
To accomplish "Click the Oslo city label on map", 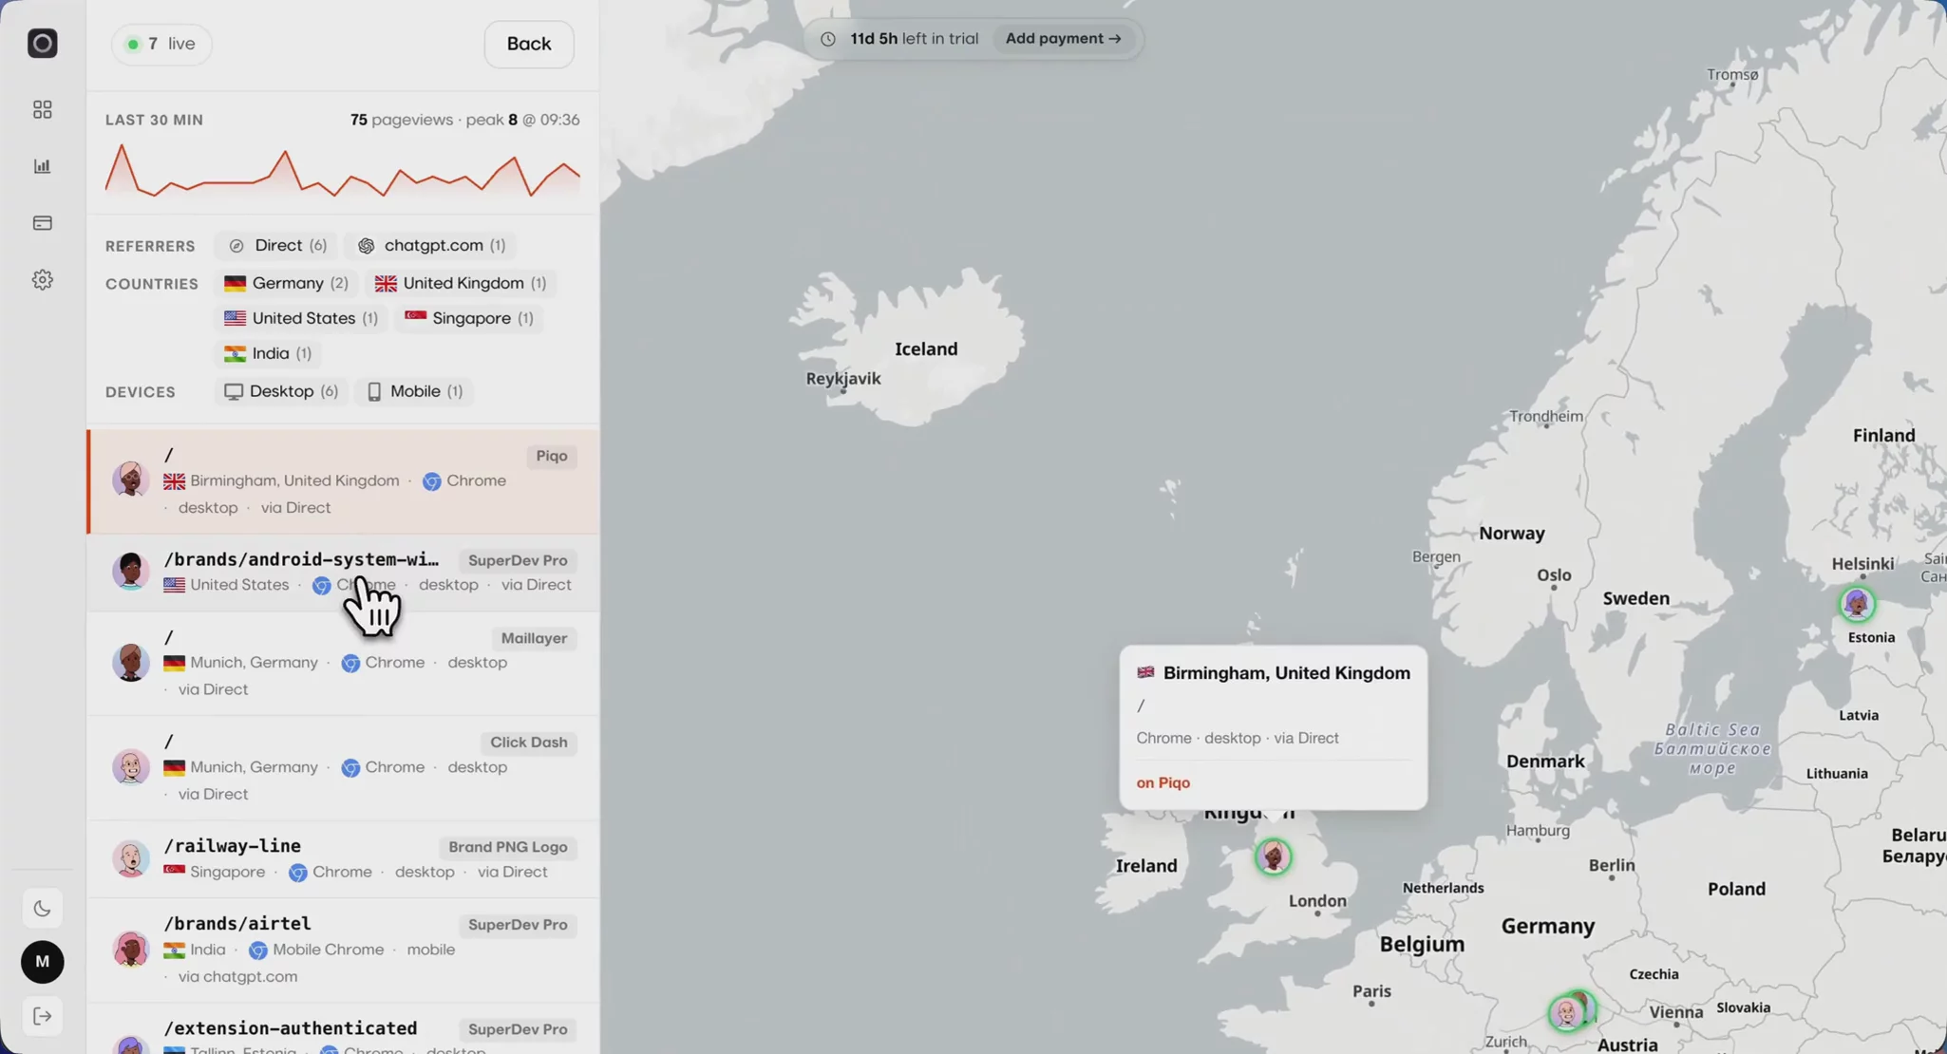I will tap(1554, 575).
